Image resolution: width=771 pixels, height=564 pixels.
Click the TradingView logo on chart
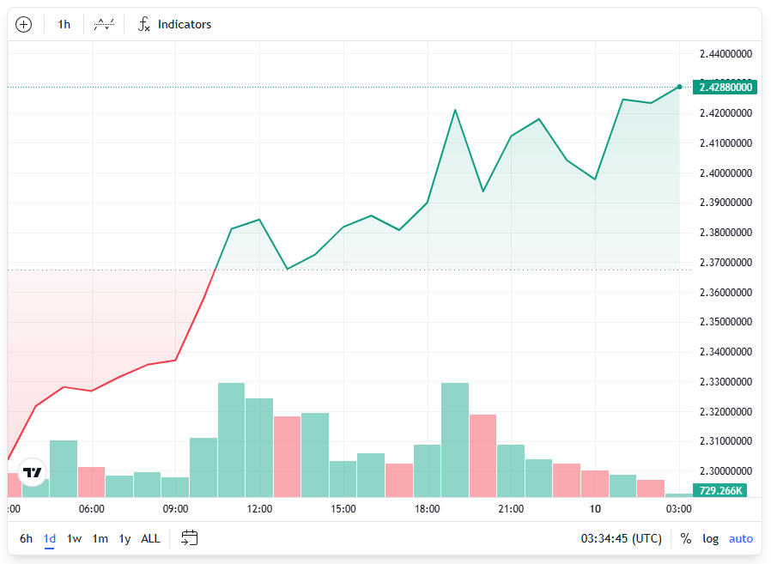pos(33,472)
